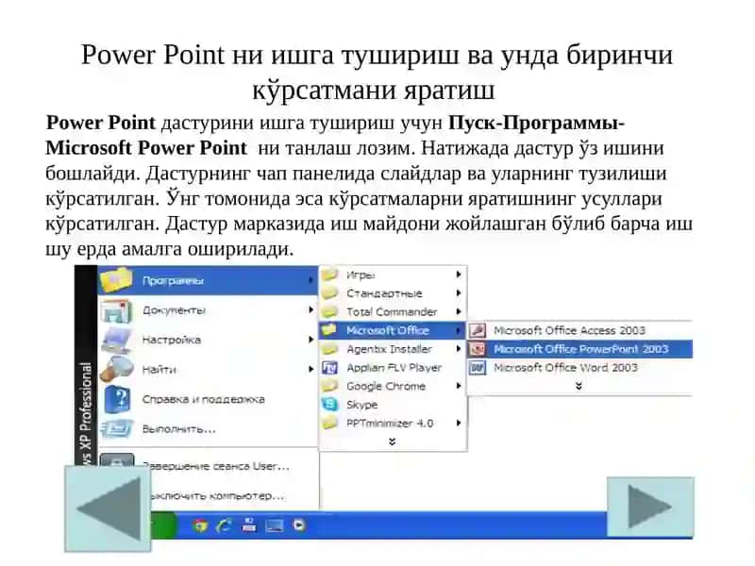The height and width of the screenshot is (566, 755).
Task: Click the Word 2003 application icon
Action: click(x=478, y=368)
